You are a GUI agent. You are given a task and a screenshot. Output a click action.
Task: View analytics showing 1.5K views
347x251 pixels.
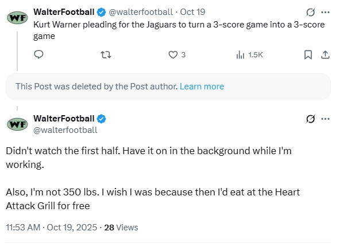(x=249, y=55)
